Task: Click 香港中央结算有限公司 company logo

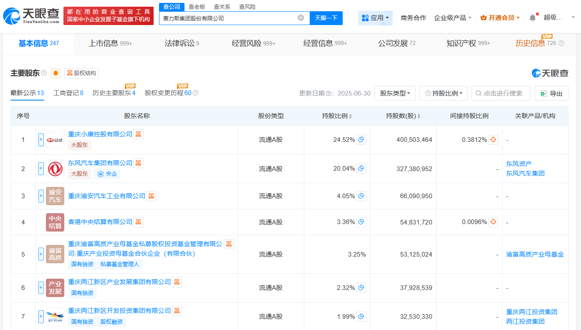Action: [55, 222]
